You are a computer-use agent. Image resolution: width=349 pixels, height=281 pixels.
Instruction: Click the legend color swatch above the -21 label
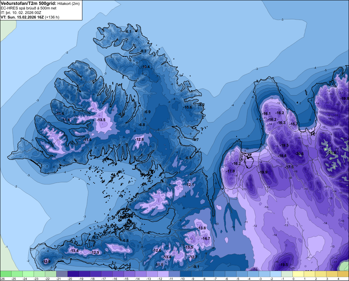point(62,274)
